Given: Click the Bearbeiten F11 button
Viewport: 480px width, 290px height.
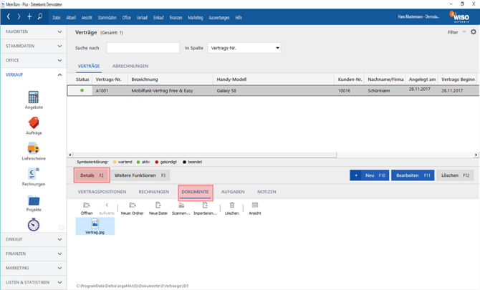Looking at the screenshot, I should click(x=412, y=175).
